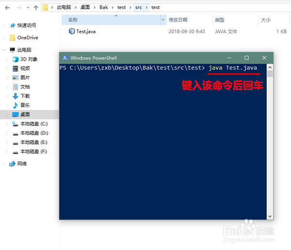Expand the 3D 对象 tree node
The height and width of the screenshot is (250, 291).
[x=7, y=59]
